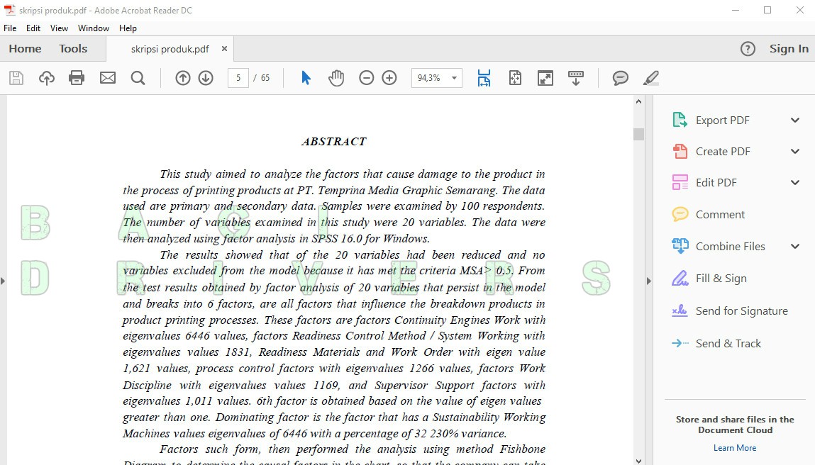The height and width of the screenshot is (465, 815).
Task: Click the Create PDF tool icon
Action: pos(680,151)
